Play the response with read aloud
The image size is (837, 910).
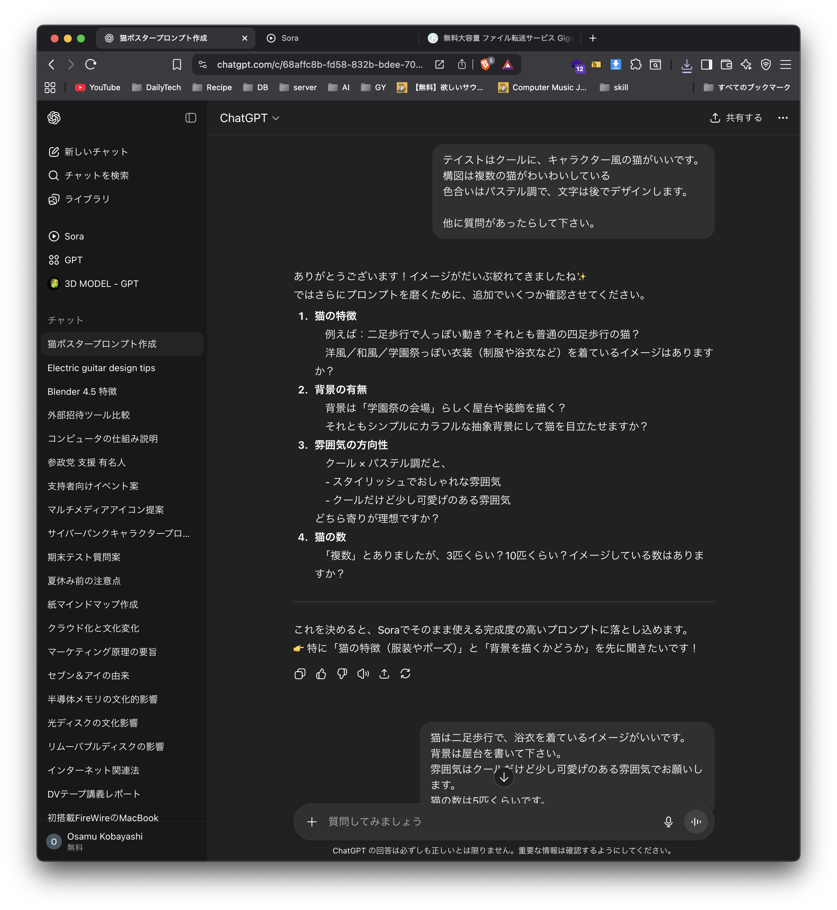click(363, 674)
